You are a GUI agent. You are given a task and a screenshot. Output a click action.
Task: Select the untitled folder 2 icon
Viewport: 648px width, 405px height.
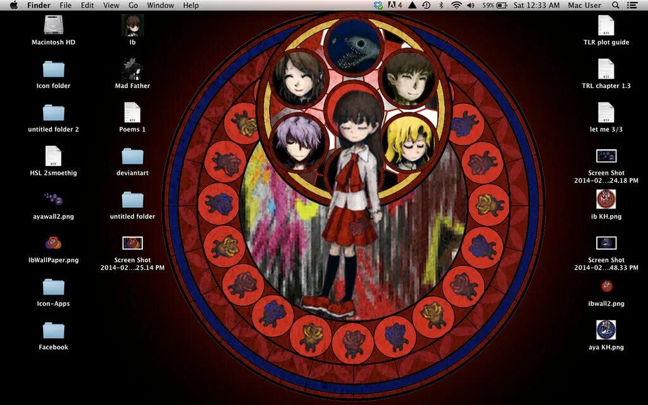pyautogui.click(x=53, y=113)
